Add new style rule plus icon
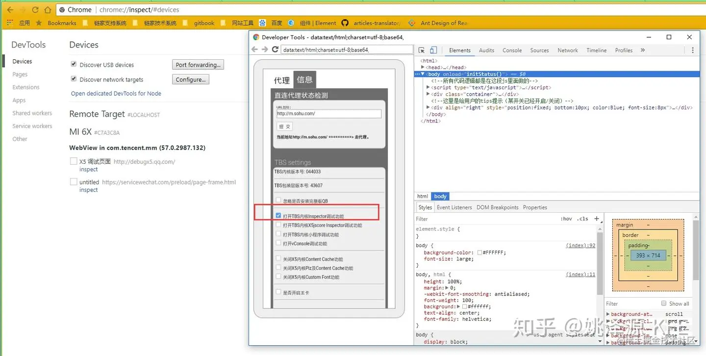The height and width of the screenshot is (356, 706). [597, 219]
